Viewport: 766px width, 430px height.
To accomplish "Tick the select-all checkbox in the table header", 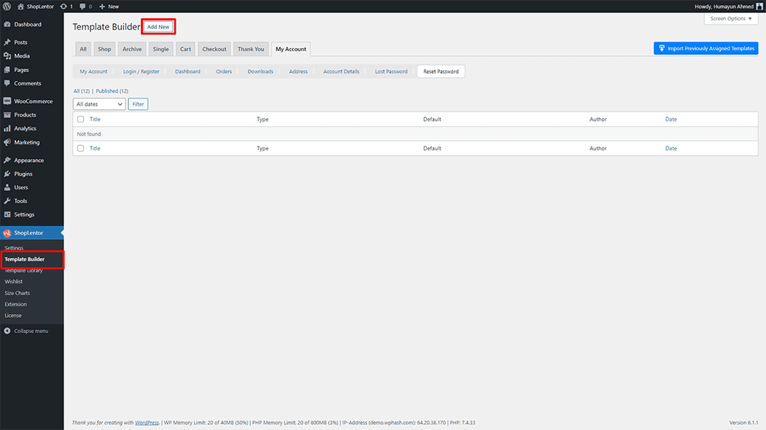I will pyautogui.click(x=80, y=119).
